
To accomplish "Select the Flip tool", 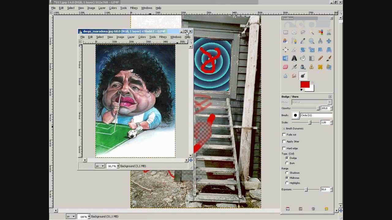I will tap(285, 58).
